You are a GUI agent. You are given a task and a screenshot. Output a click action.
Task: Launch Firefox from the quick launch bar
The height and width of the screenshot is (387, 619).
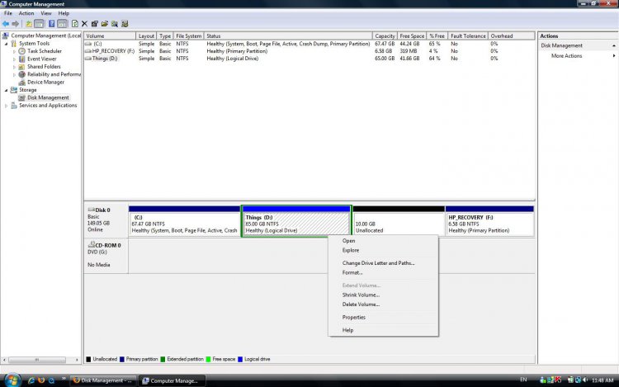coord(41,380)
